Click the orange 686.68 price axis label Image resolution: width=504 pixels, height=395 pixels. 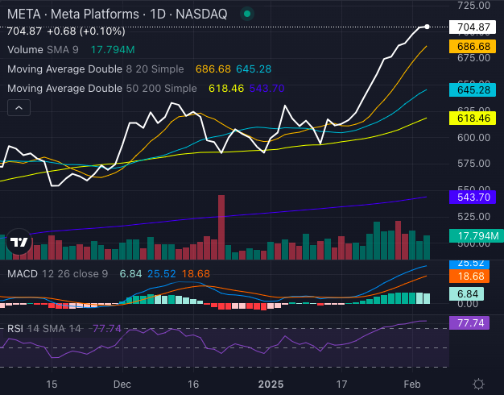[x=473, y=47]
